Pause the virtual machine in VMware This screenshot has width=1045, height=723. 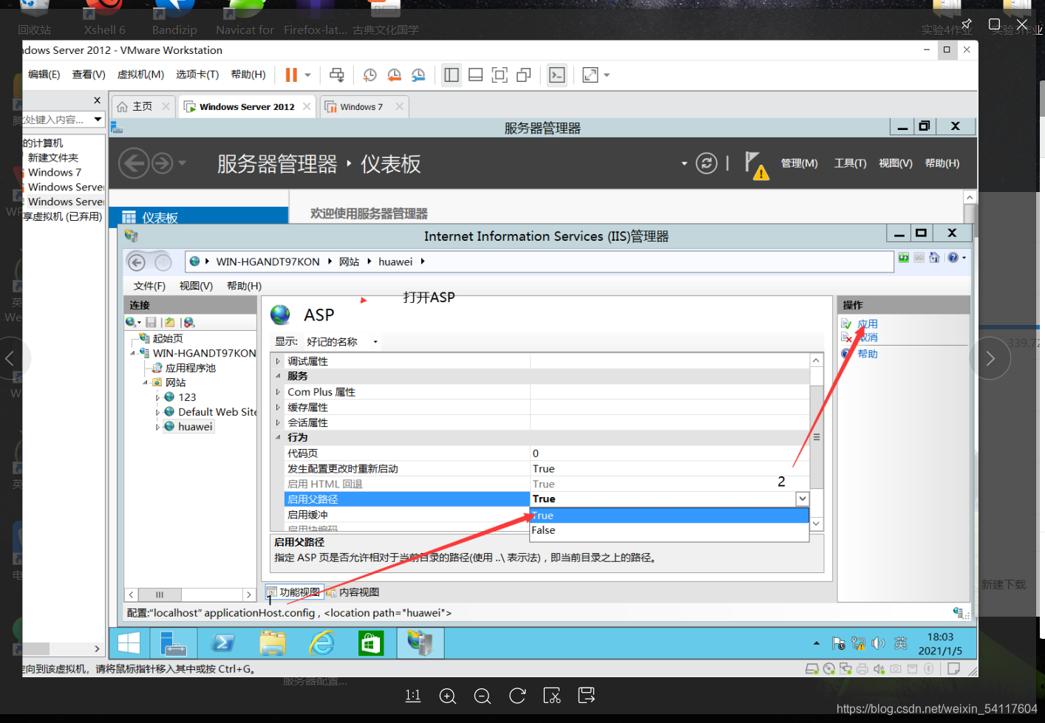[x=291, y=75]
